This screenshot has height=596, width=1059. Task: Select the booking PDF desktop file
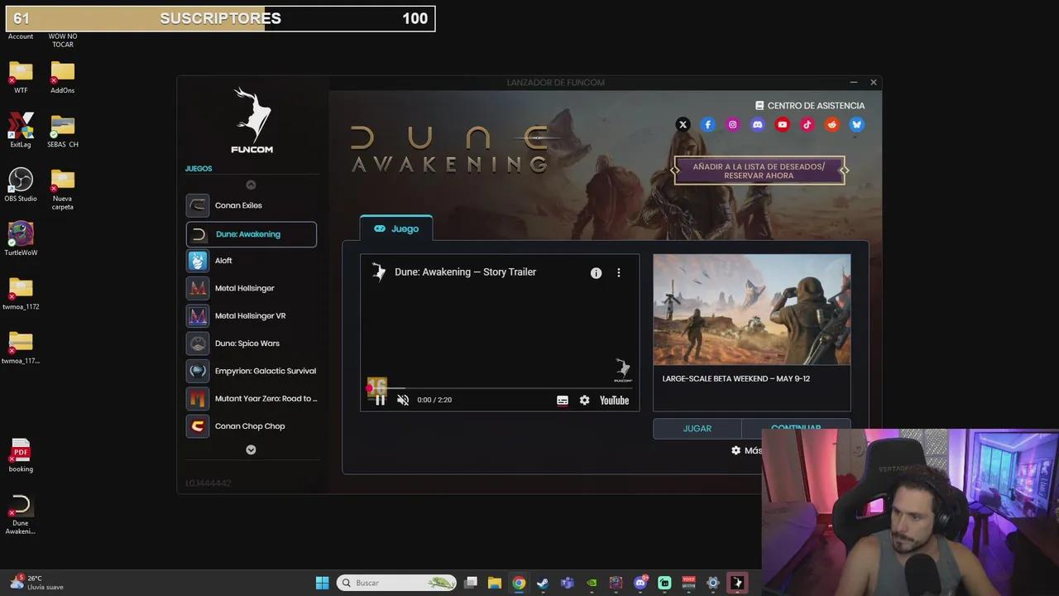click(21, 455)
